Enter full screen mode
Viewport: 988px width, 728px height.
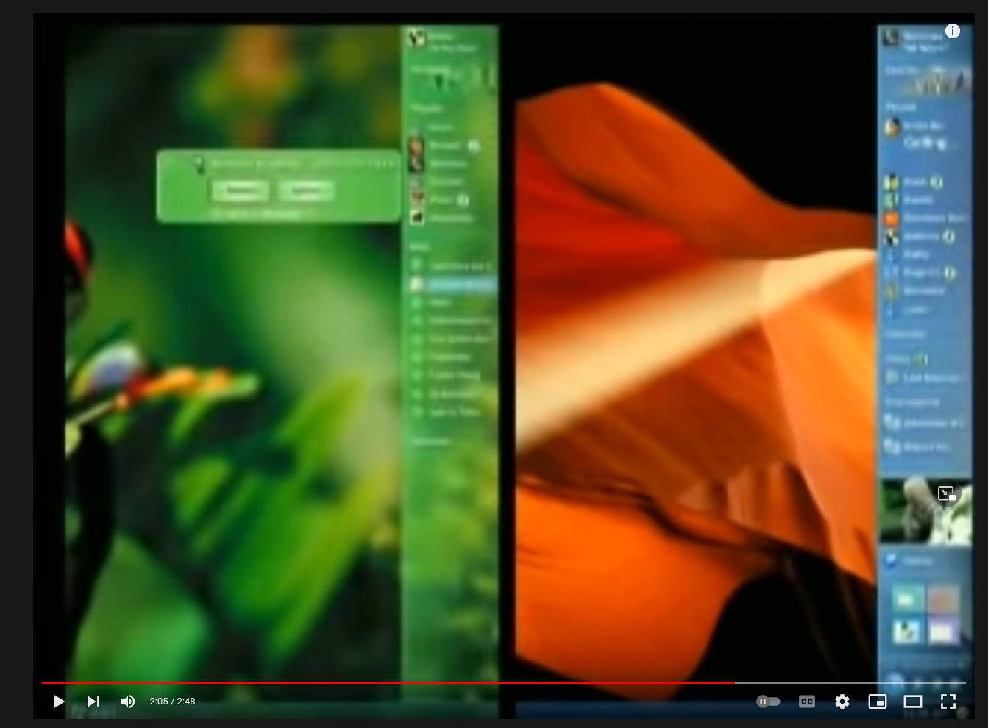pos(948,702)
